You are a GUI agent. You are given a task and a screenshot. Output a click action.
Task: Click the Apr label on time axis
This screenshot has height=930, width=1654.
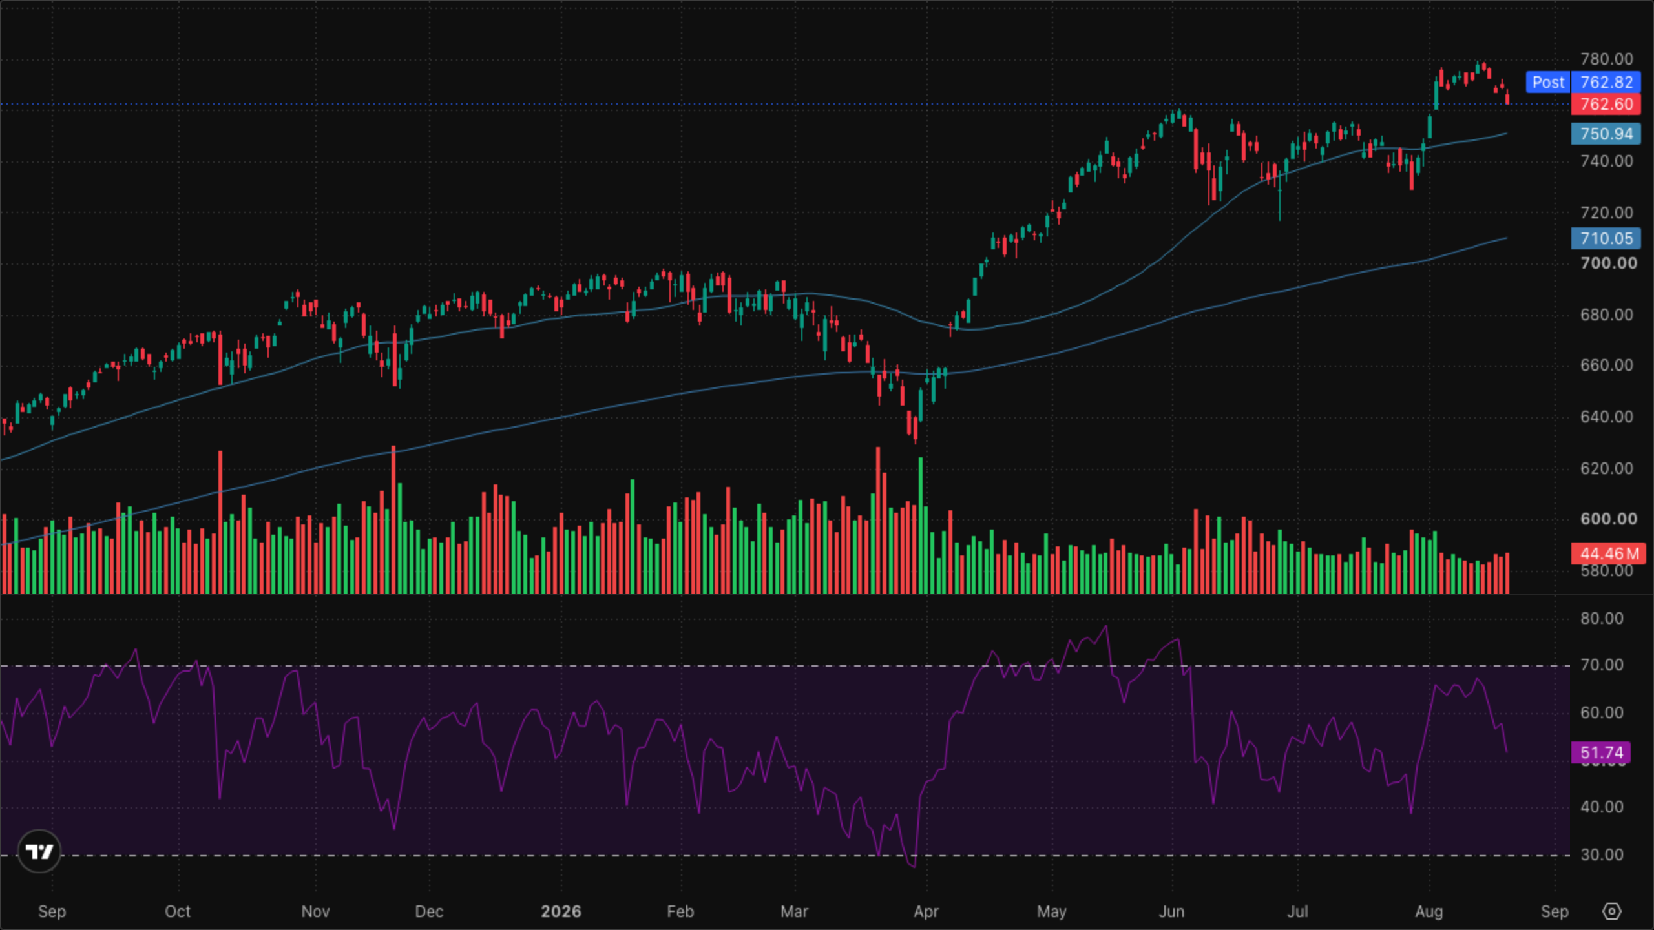pos(926,911)
